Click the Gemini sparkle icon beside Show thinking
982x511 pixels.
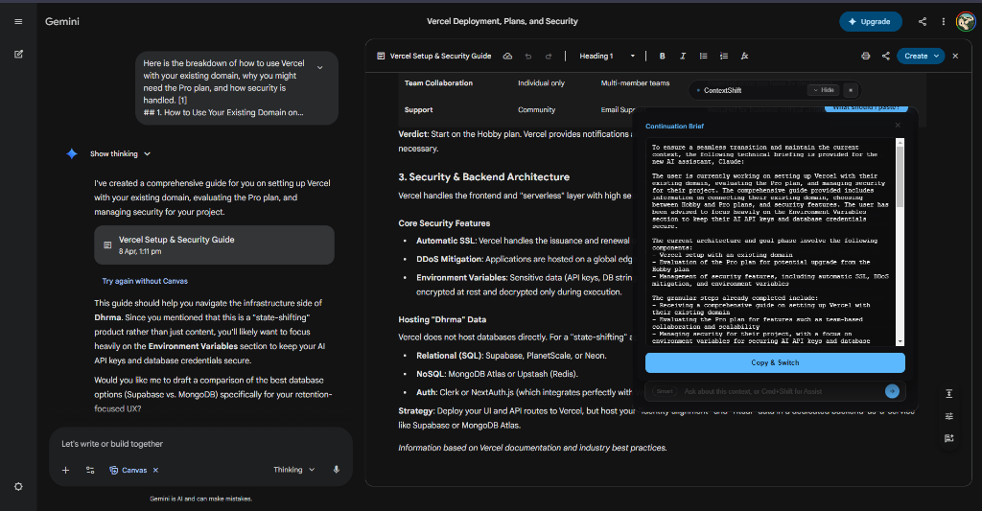click(x=72, y=153)
